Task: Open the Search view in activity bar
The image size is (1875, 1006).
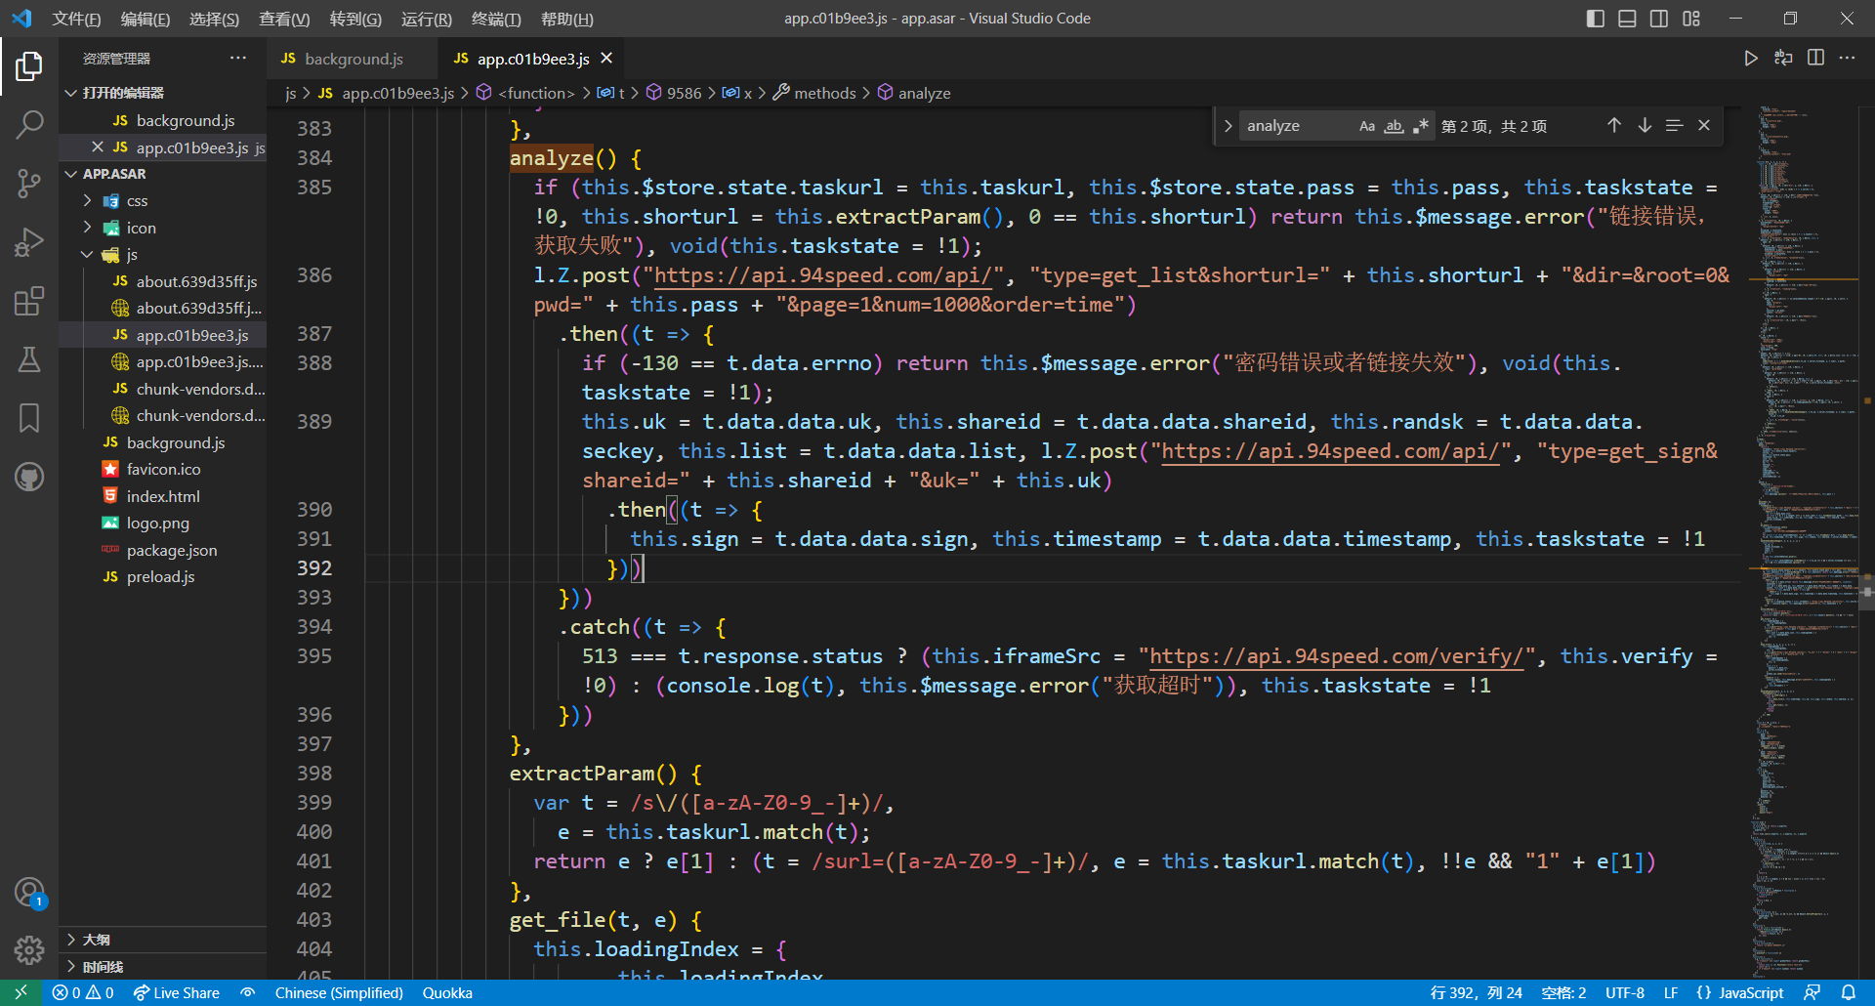Action: click(29, 124)
